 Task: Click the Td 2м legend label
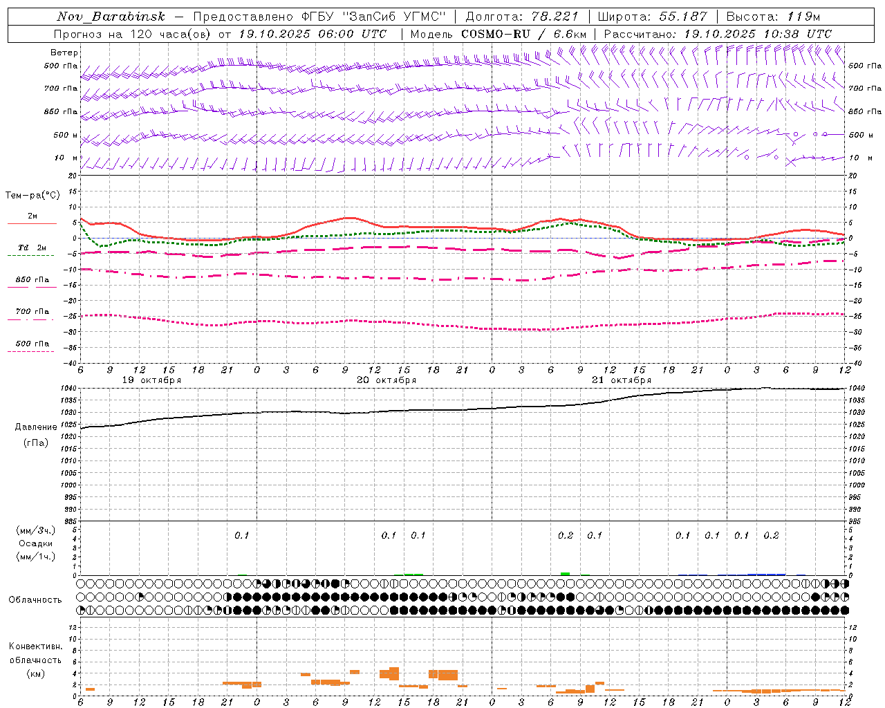(32, 248)
